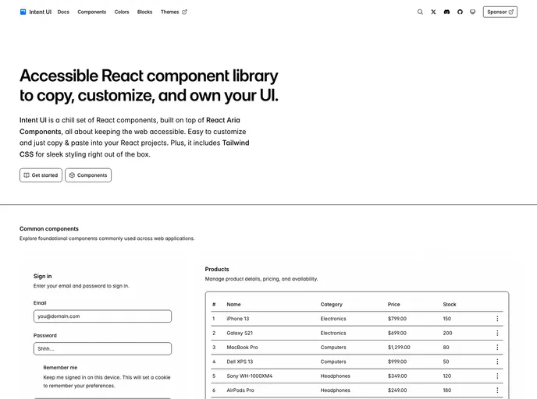Click into the Password field

102,348
